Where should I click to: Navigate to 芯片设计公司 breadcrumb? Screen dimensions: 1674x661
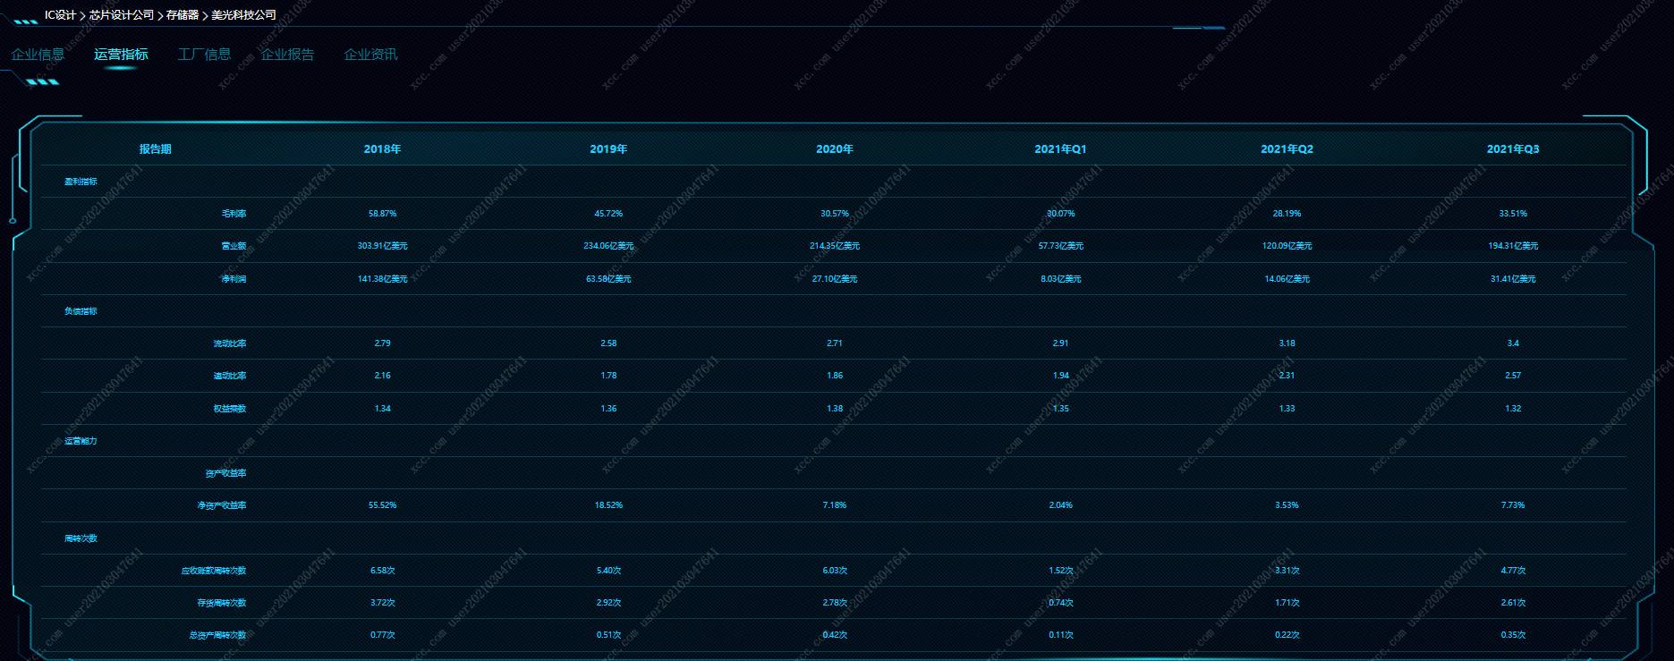pyautogui.click(x=122, y=15)
